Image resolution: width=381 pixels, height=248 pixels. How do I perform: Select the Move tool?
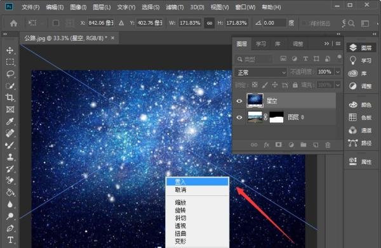pyautogui.click(x=10, y=50)
